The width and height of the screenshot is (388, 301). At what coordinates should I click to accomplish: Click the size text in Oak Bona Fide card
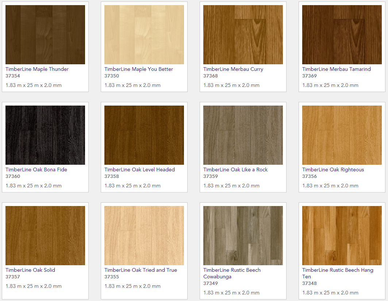[x=34, y=186]
